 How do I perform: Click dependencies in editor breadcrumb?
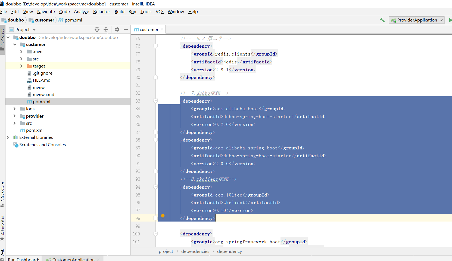pyautogui.click(x=195, y=251)
